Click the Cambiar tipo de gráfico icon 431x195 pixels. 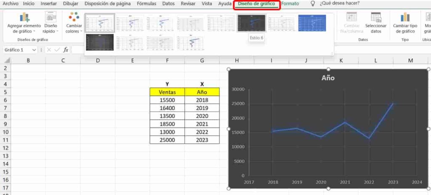[x=405, y=17]
